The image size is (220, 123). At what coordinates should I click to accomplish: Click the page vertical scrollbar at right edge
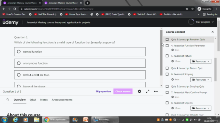tap(219, 36)
